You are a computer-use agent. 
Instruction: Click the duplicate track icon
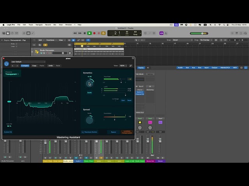40,45
